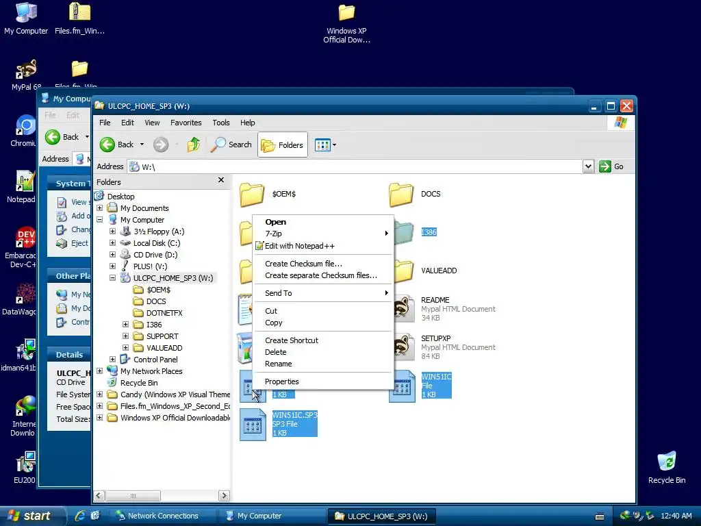Select Delete from context menu
Viewport: 701px width, 526px height.
point(323,352)
